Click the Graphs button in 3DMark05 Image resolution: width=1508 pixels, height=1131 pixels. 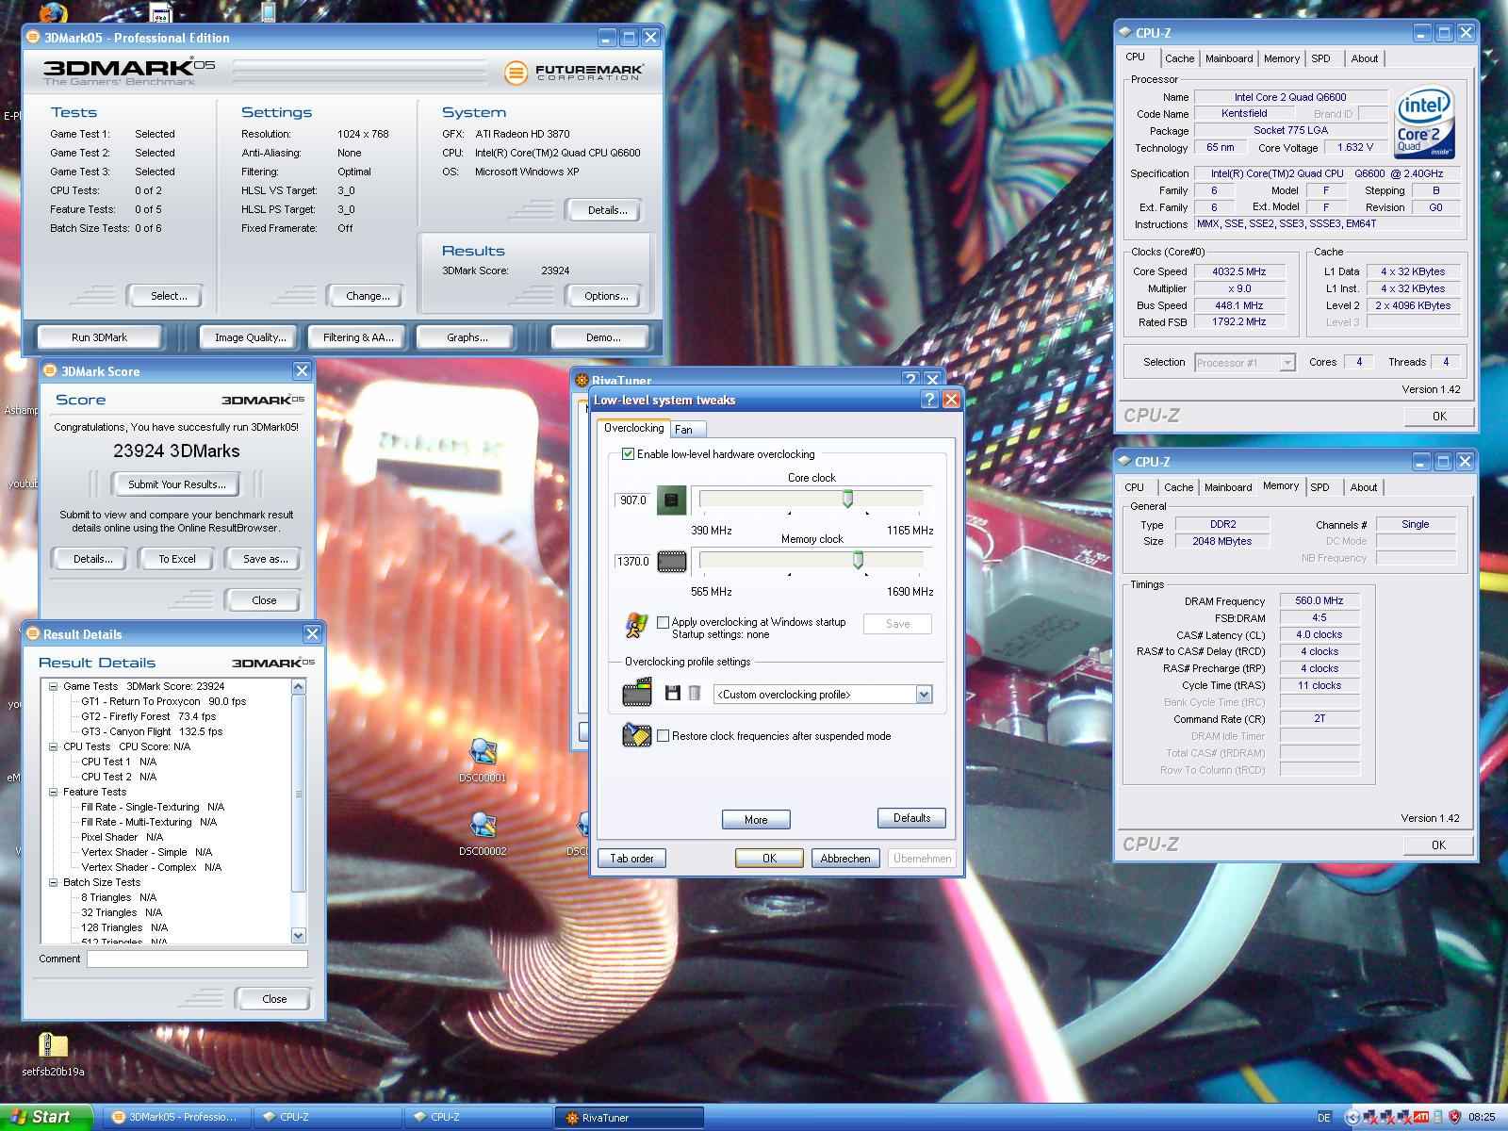point(467,337)
